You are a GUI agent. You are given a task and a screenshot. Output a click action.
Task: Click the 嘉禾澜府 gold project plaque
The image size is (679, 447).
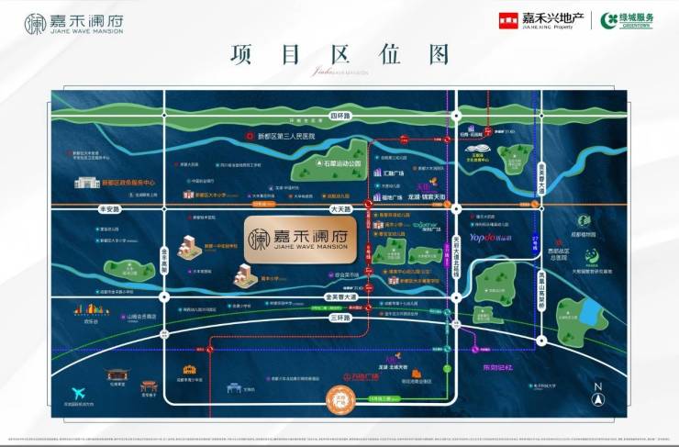300,240
